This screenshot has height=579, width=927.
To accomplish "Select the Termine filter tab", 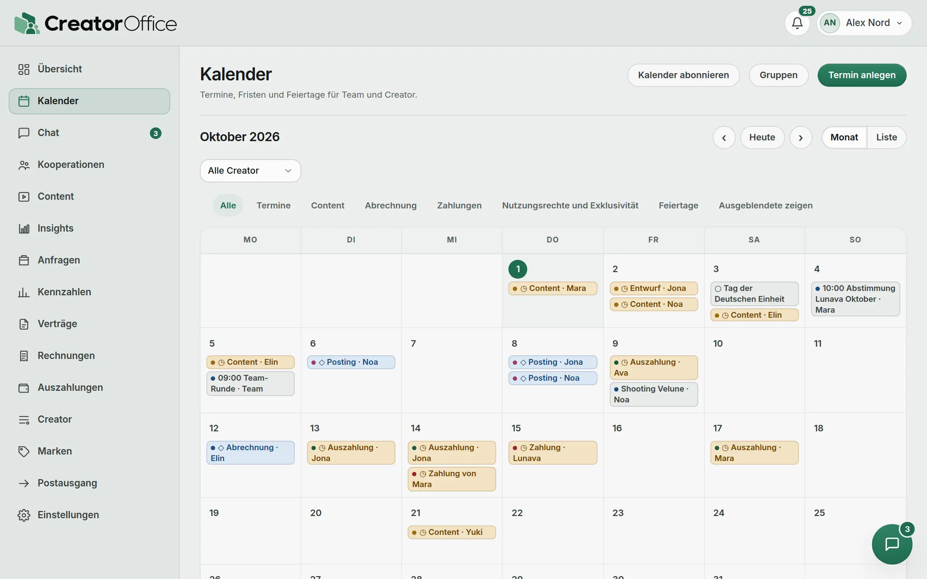I will pos(273,205).
